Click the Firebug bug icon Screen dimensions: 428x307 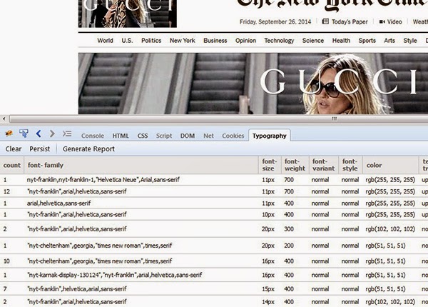9,134
